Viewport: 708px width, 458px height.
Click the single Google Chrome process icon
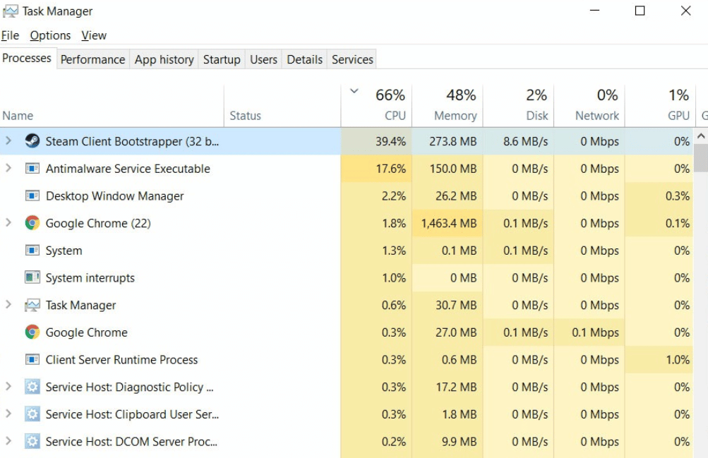point(32,332)
